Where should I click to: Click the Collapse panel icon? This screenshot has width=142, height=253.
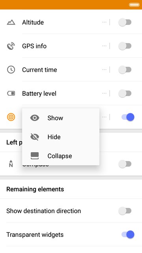click(35, 156)
